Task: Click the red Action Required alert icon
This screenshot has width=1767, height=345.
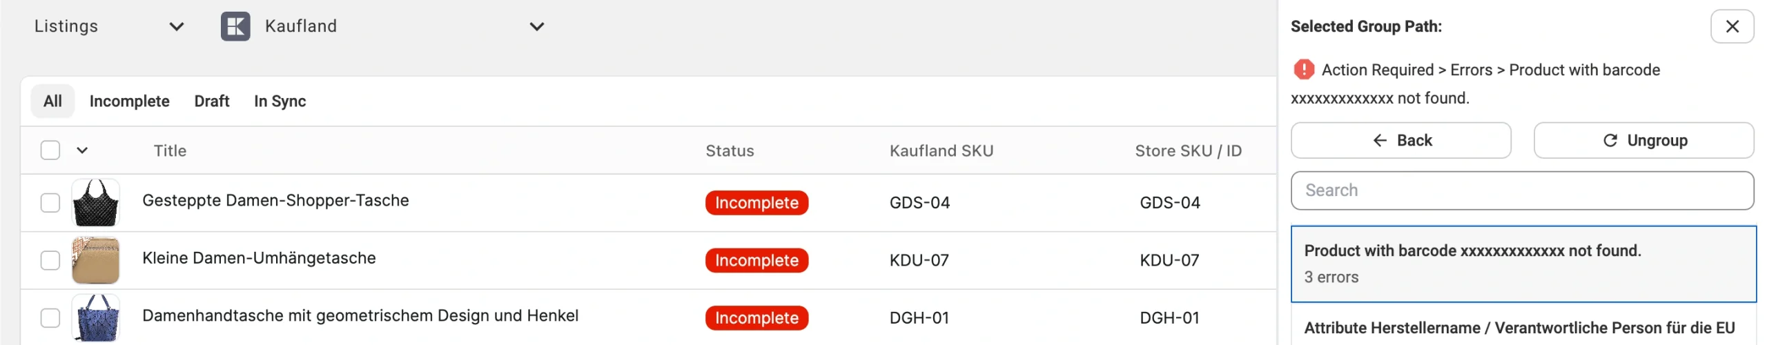Action: [x=1303, y=70]
